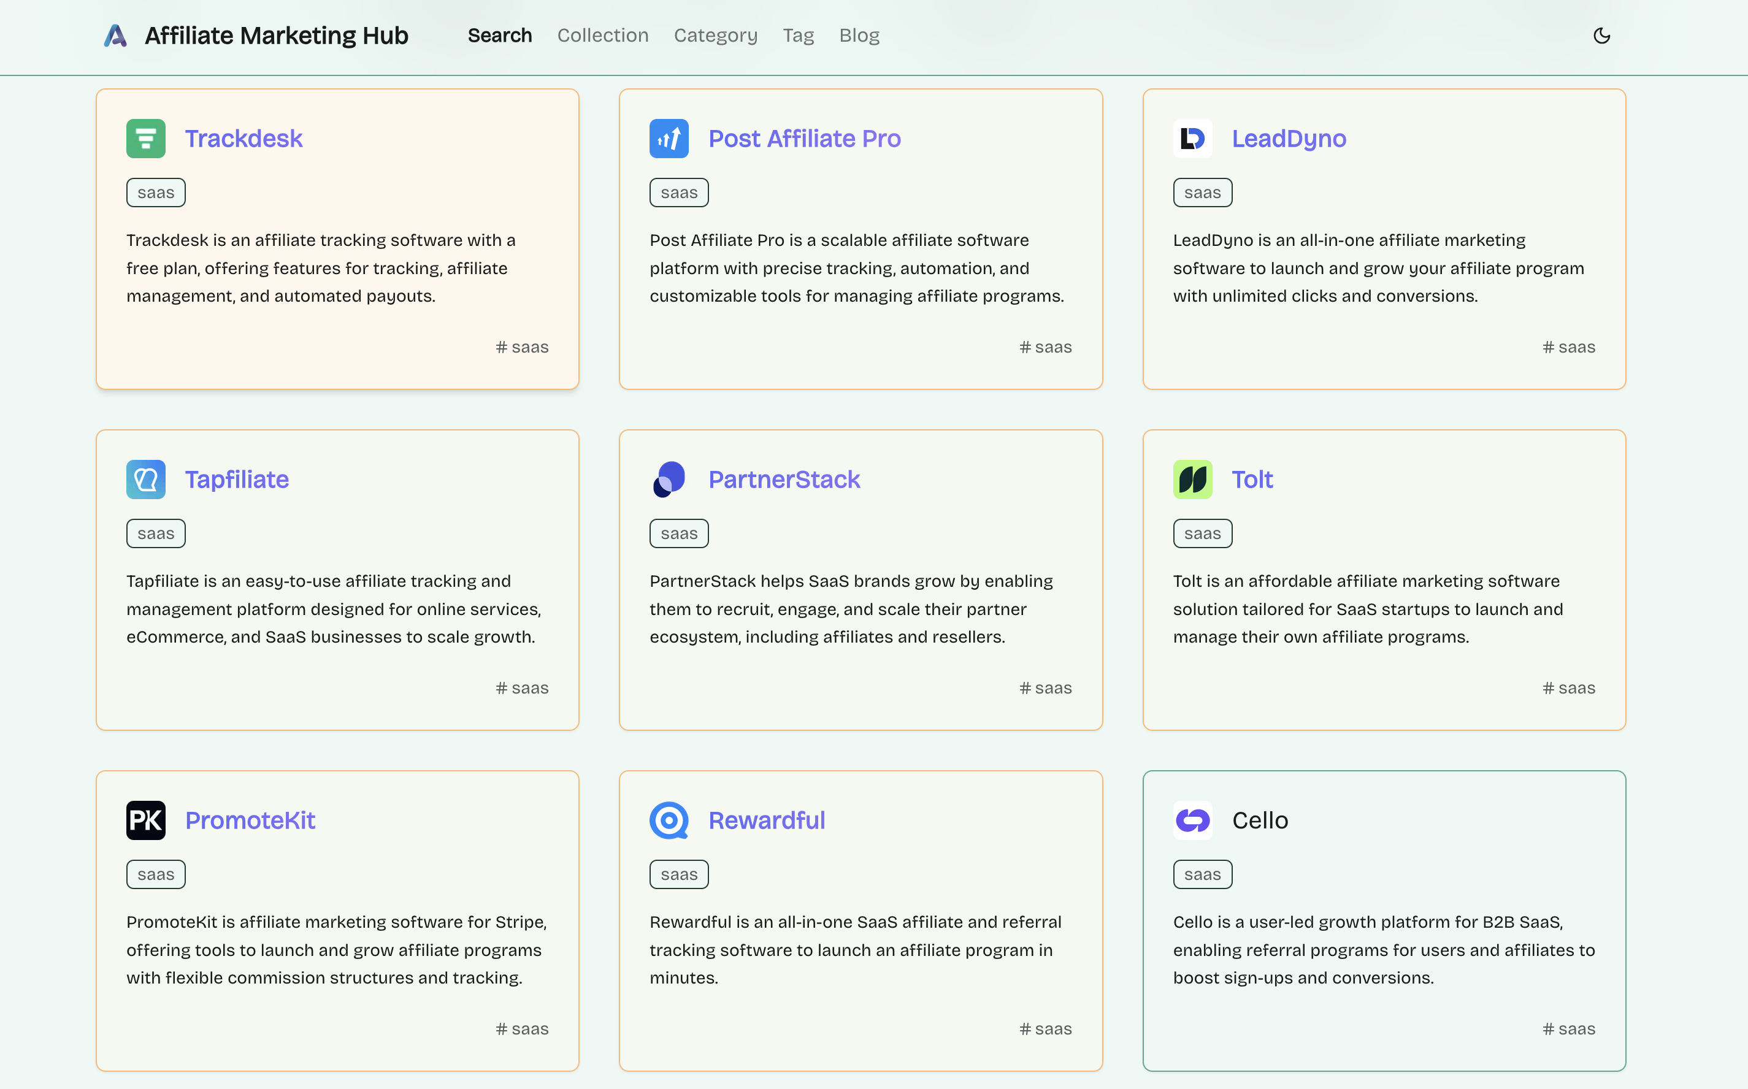Click the # saas tag on Post Affiliate Pro card

tap(1046, 347)
